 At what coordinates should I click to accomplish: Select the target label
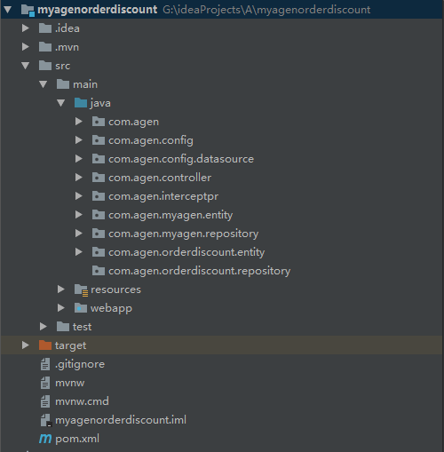[x=70, y=345]
